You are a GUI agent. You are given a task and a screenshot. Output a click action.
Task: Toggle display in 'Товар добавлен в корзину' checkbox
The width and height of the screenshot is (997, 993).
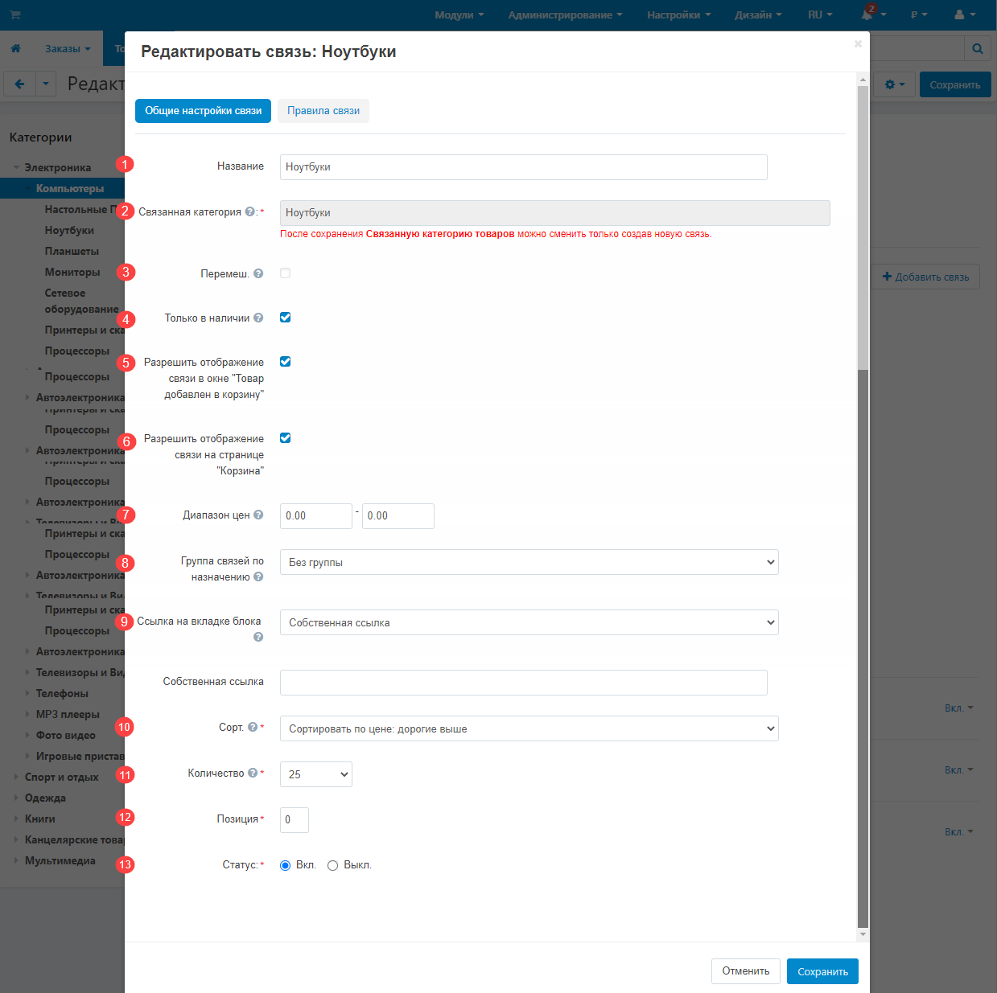285,362
